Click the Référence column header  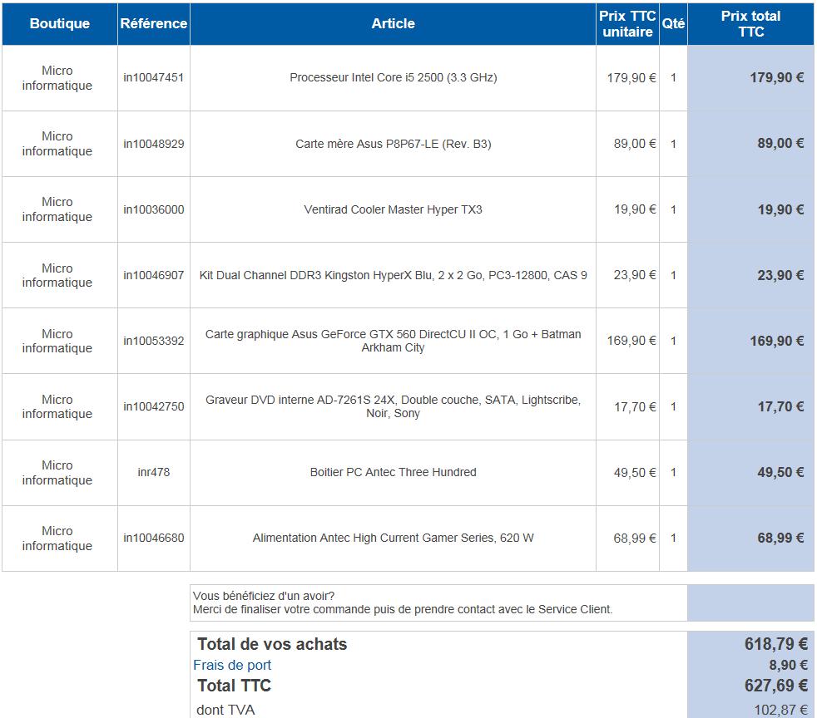point(154,23)
